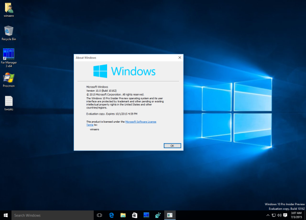Open the tweaks text file icon
This screenshot has width=306, height=220.
9,103
